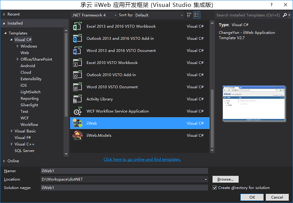Select the Reporting template category
The image size is (293, 203).
coord(30,98)
